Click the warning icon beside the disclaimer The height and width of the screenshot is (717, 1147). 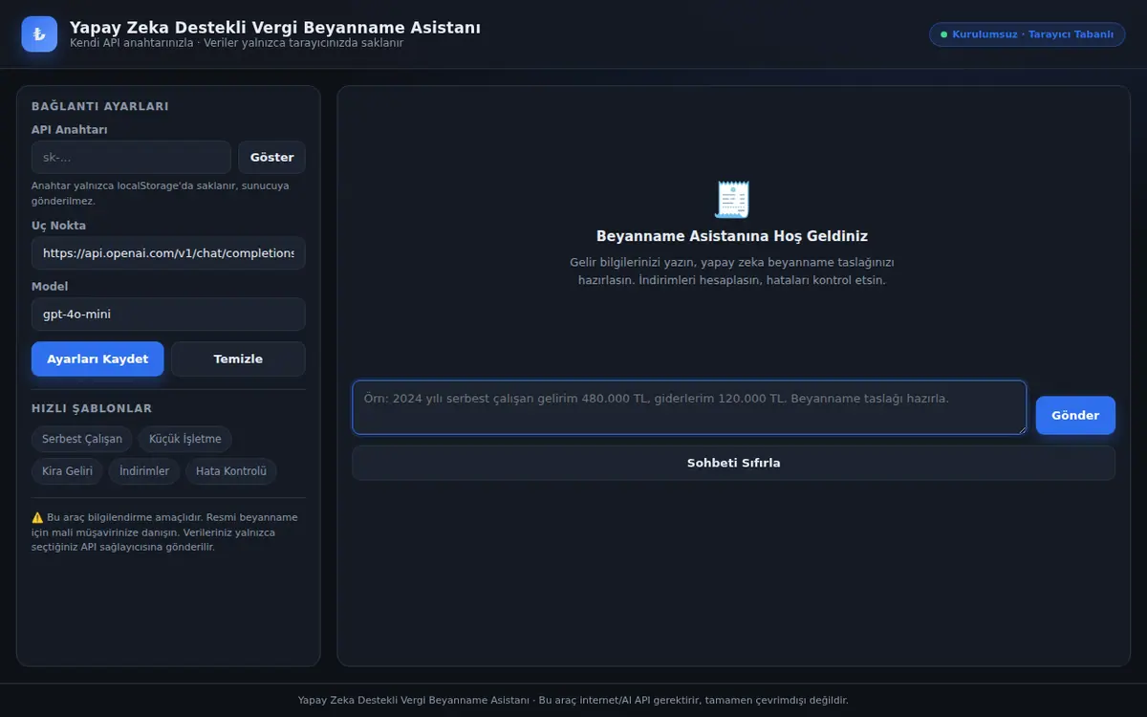(37, 517)
